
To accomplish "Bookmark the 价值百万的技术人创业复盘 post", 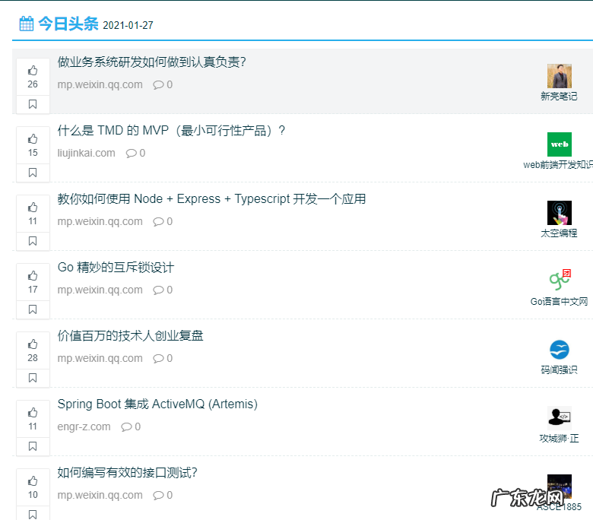I will coord(33,378).
